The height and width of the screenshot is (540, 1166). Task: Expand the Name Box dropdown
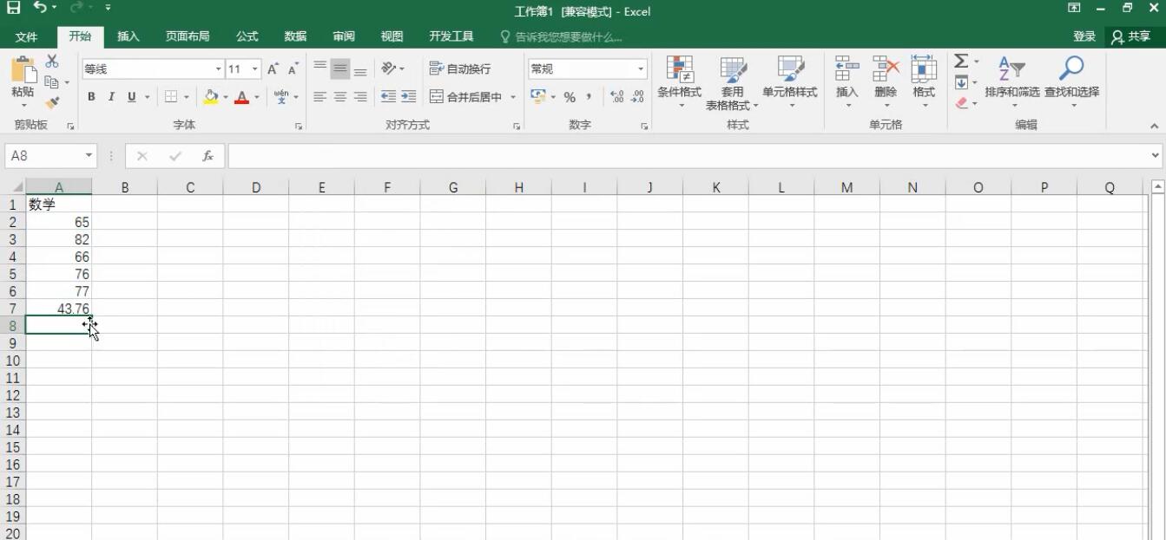(x=89, y=156)
